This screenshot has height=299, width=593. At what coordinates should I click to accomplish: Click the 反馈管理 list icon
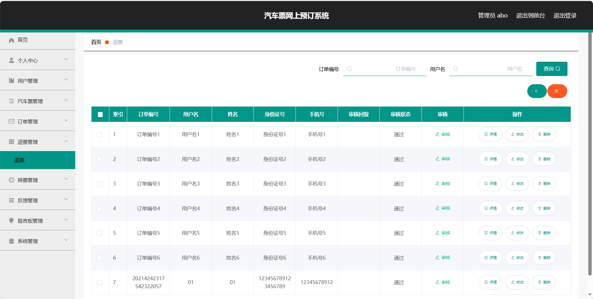[x=11, y=200]
